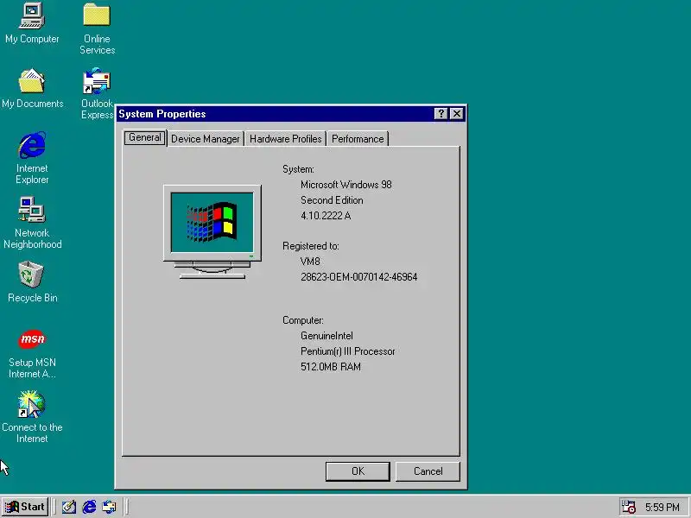Click the 'System:' label
Screen dimensions: 691x518
[298, 169]
